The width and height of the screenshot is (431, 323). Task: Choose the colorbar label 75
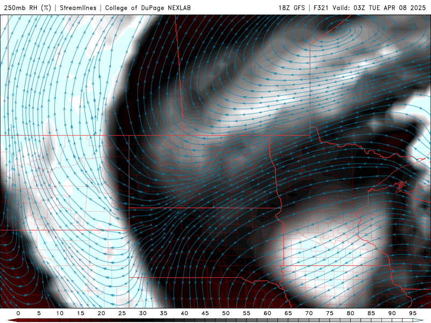pos(330,313)
